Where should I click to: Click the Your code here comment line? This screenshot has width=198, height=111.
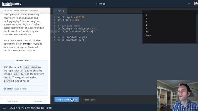(x=69, y=26)
